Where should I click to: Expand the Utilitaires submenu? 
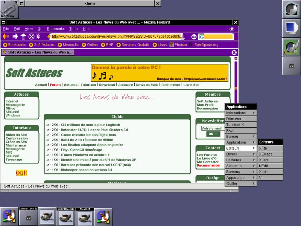coord(241,160)
